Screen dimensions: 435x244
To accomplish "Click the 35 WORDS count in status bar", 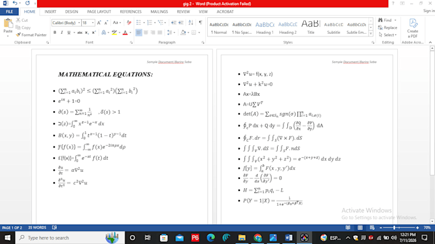I will (x=37, y=227).
